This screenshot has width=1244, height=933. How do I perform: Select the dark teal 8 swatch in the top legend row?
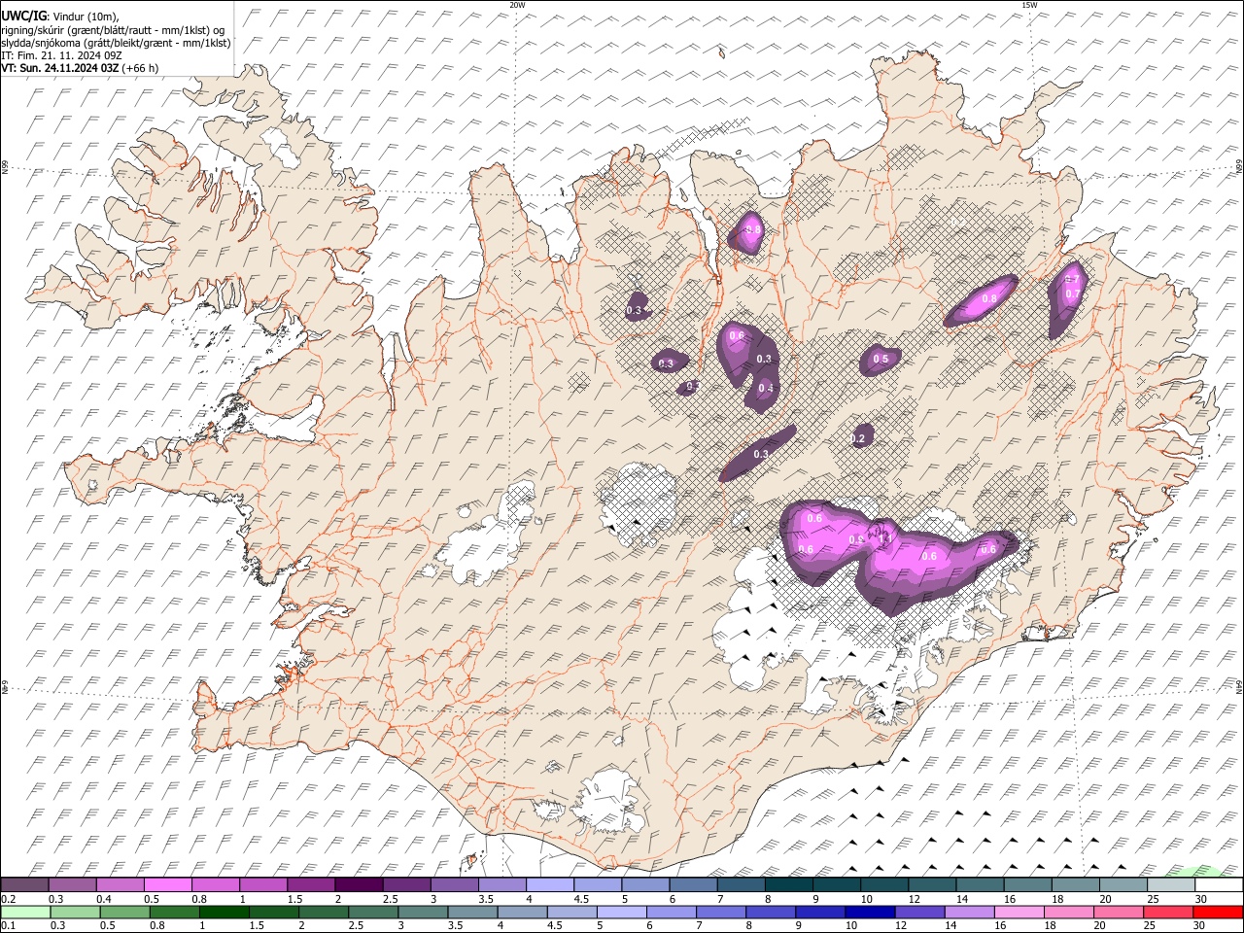(x=789, y=885)
